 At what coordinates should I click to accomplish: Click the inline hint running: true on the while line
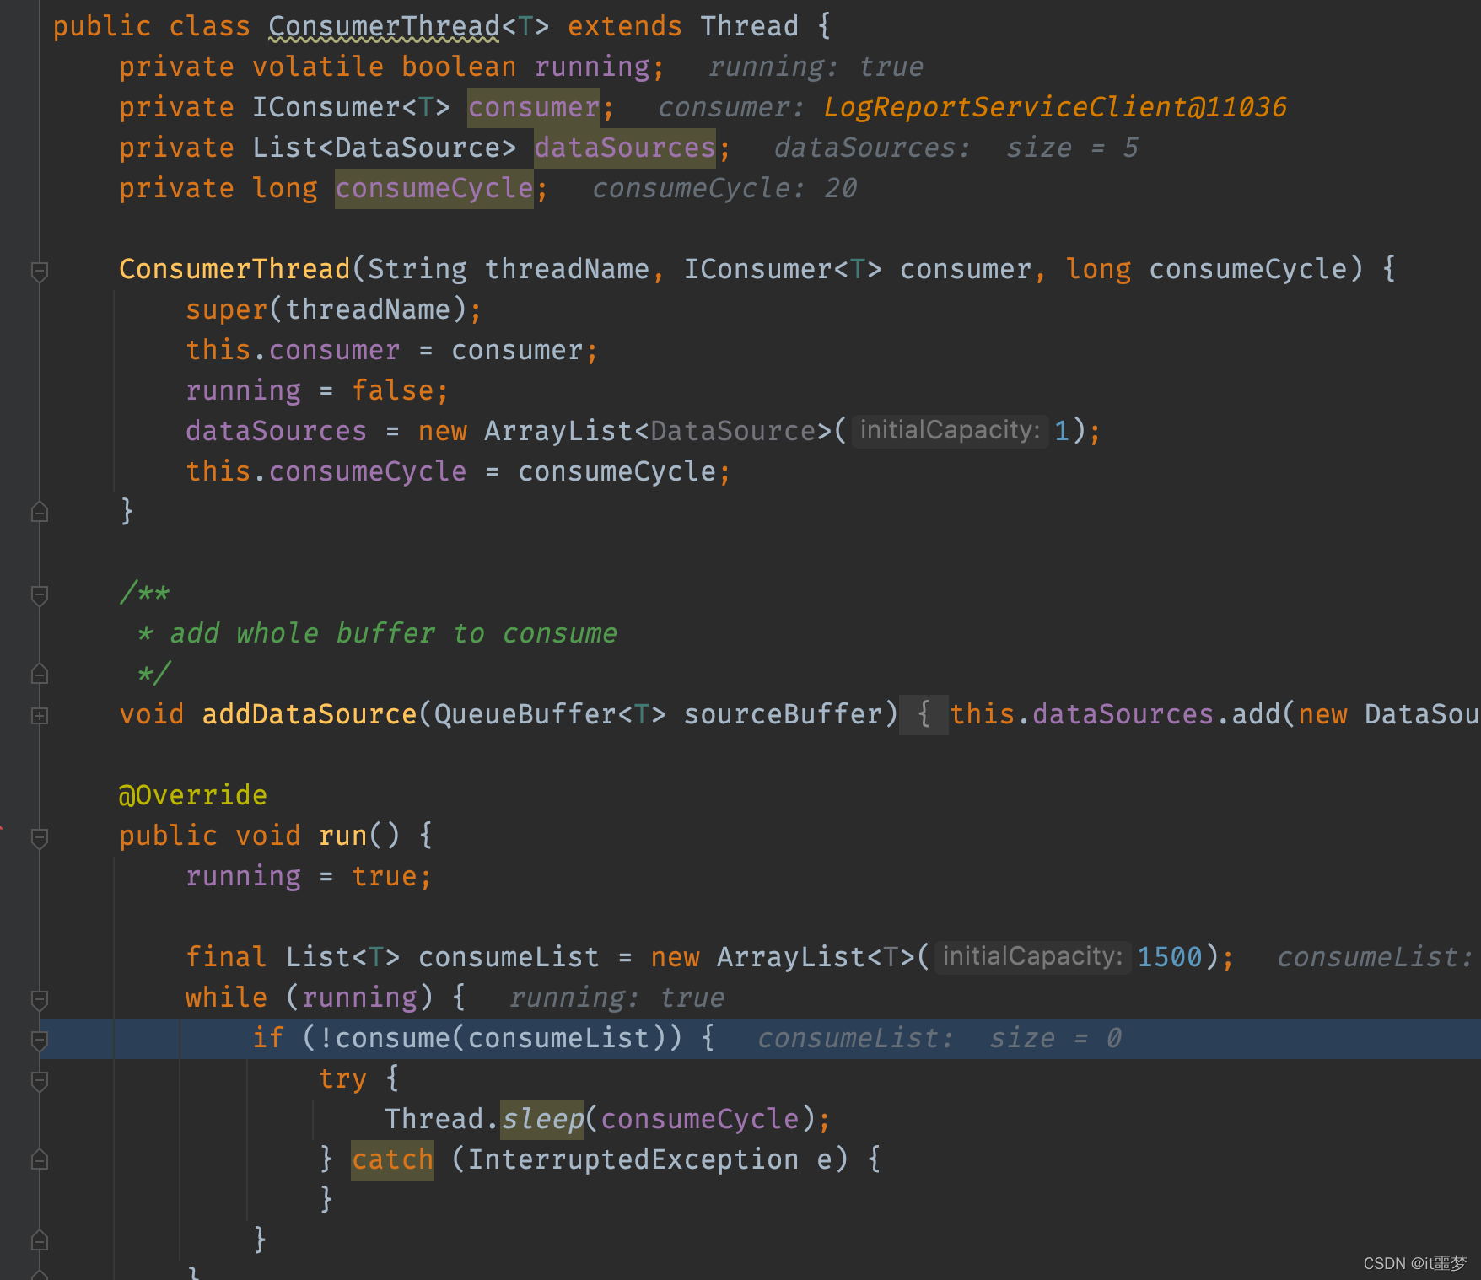coord(617,998)
